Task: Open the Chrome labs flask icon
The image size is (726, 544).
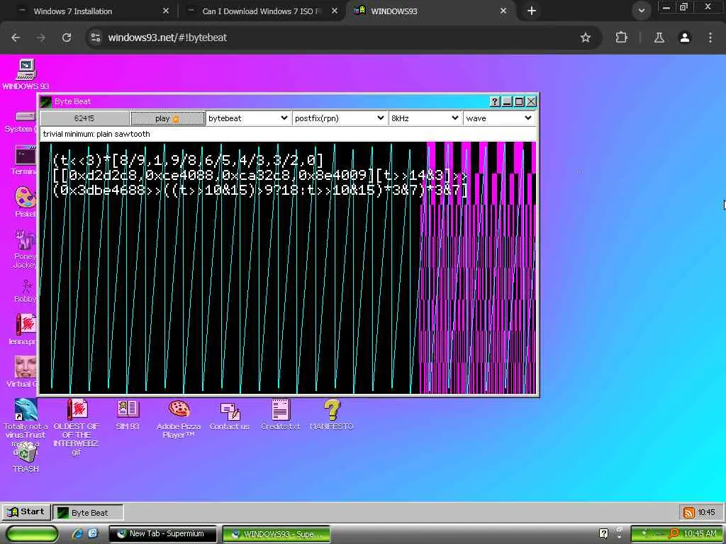Action: 659,38
